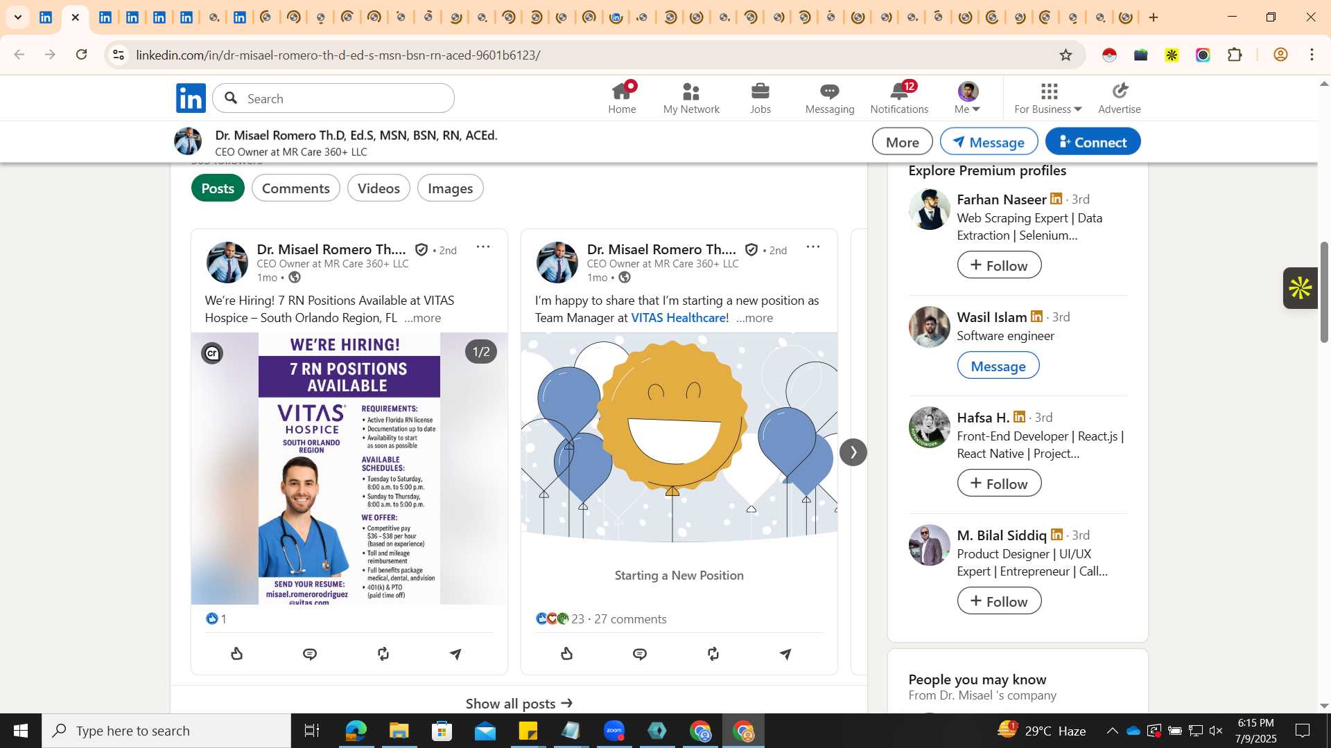Expand ...more on new position post
Screen dimensions: 1331x748
(x=754, y=318)
